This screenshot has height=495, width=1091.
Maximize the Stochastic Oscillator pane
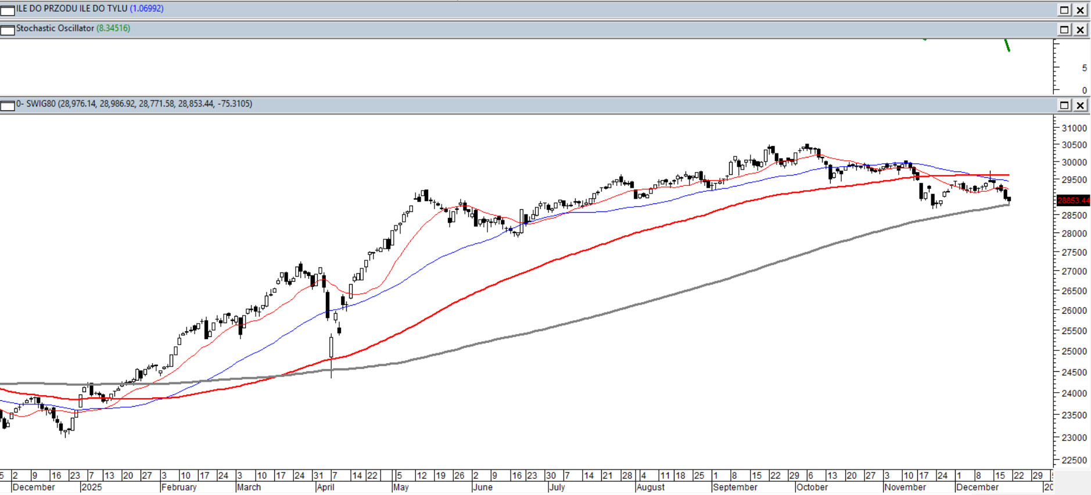click(x=1064, y=30)
